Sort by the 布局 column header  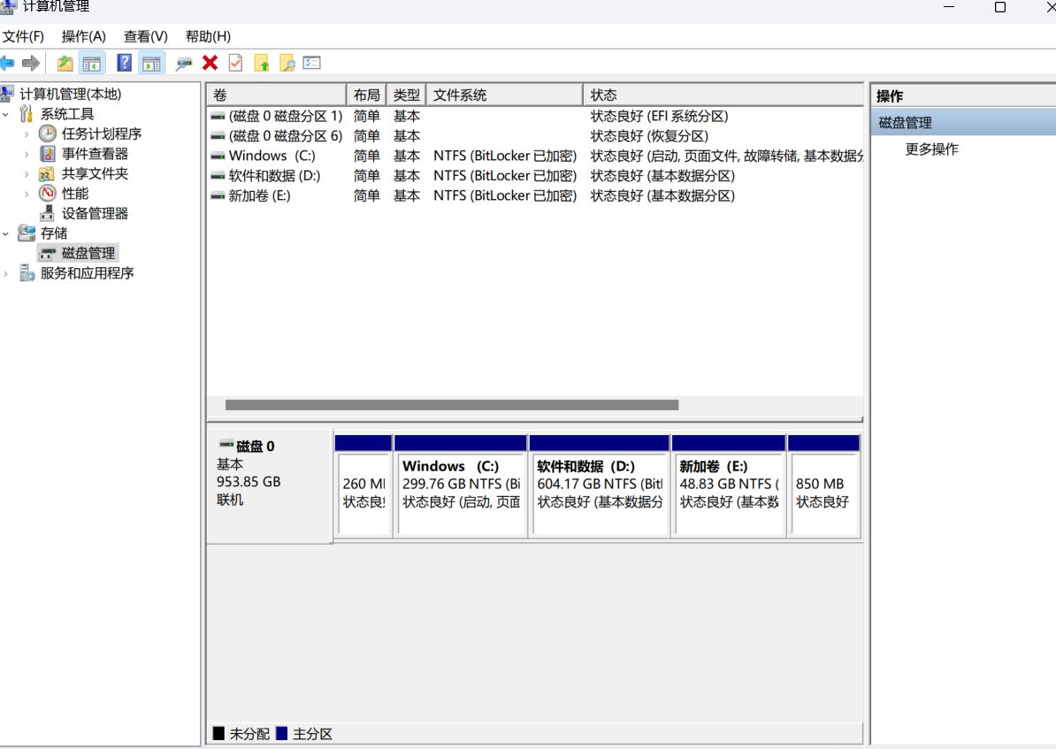[366, 95]
